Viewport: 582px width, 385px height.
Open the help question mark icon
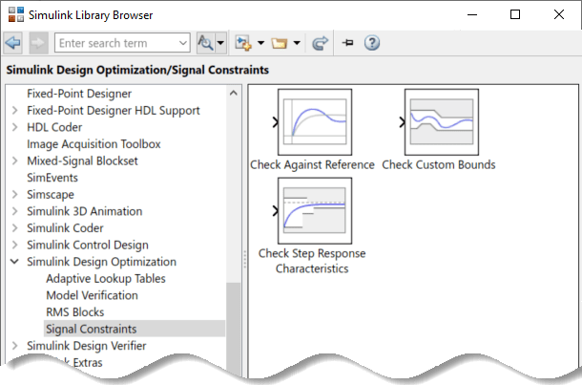coord(372,43)
